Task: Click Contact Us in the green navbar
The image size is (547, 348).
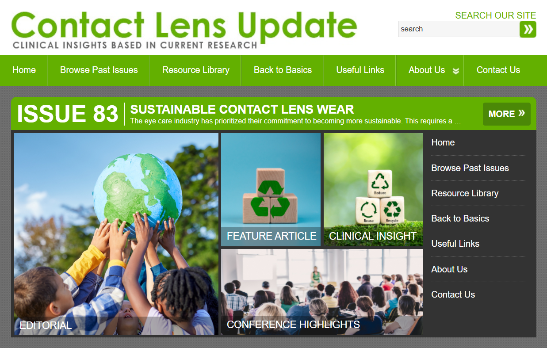Action: click(498, 70)
